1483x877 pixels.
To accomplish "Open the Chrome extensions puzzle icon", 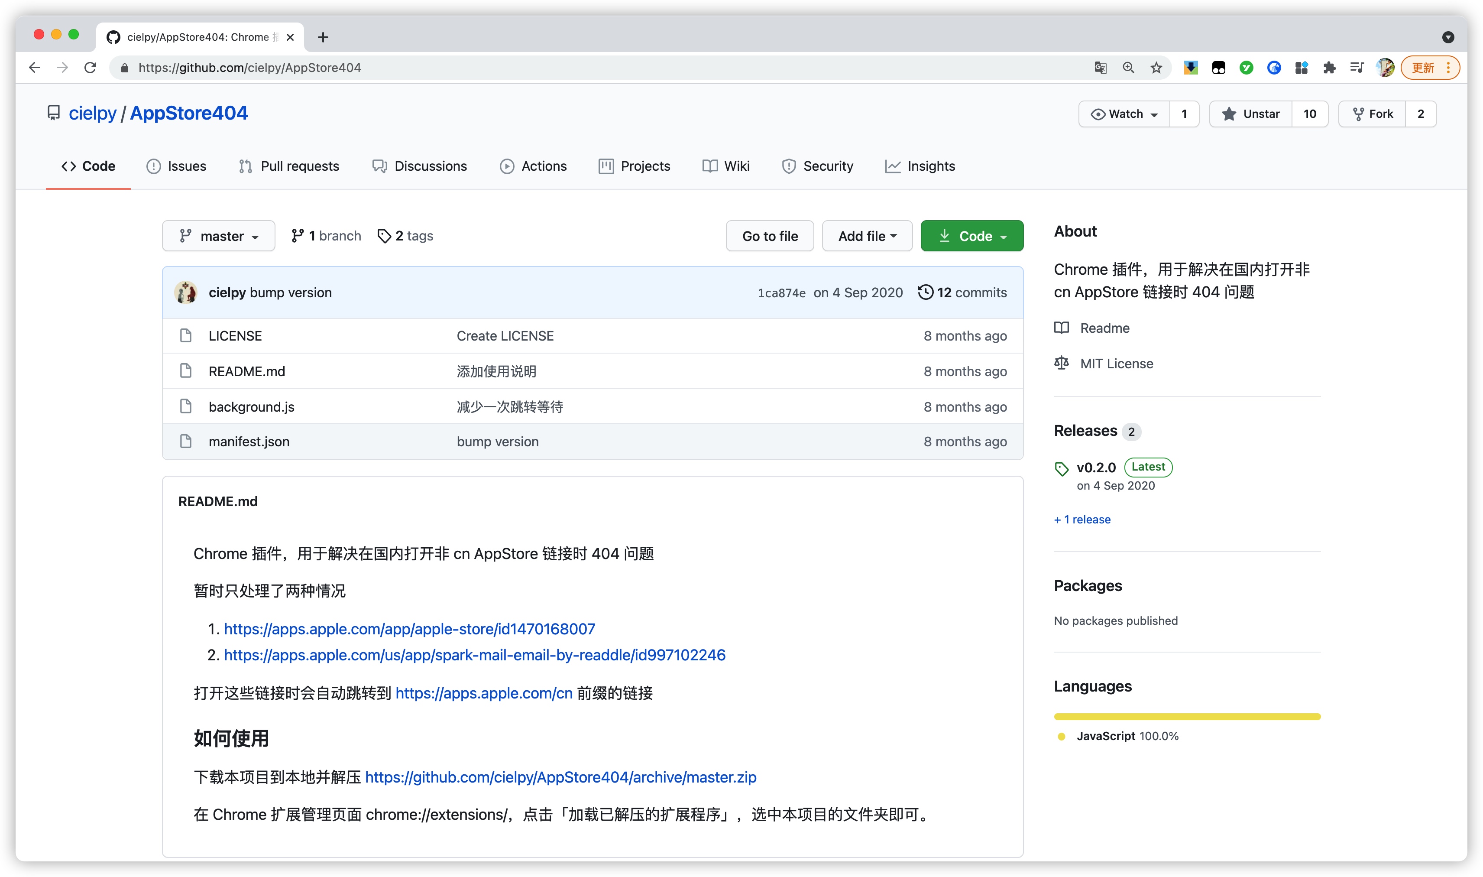I will [x=1329, y=68].
